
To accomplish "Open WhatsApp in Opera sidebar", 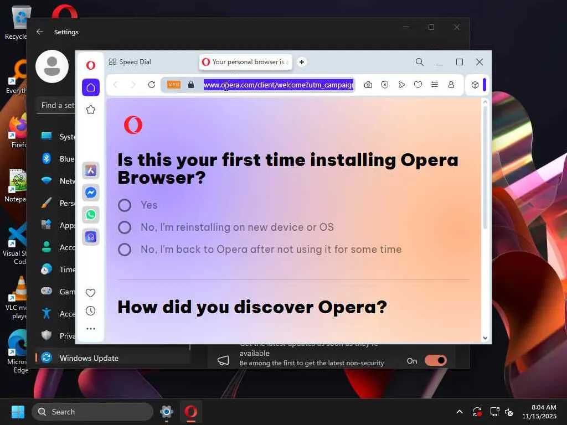I will click(x=91, y=215).
